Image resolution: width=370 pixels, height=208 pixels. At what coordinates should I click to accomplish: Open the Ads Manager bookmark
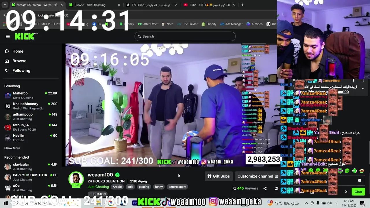(231, 24)
